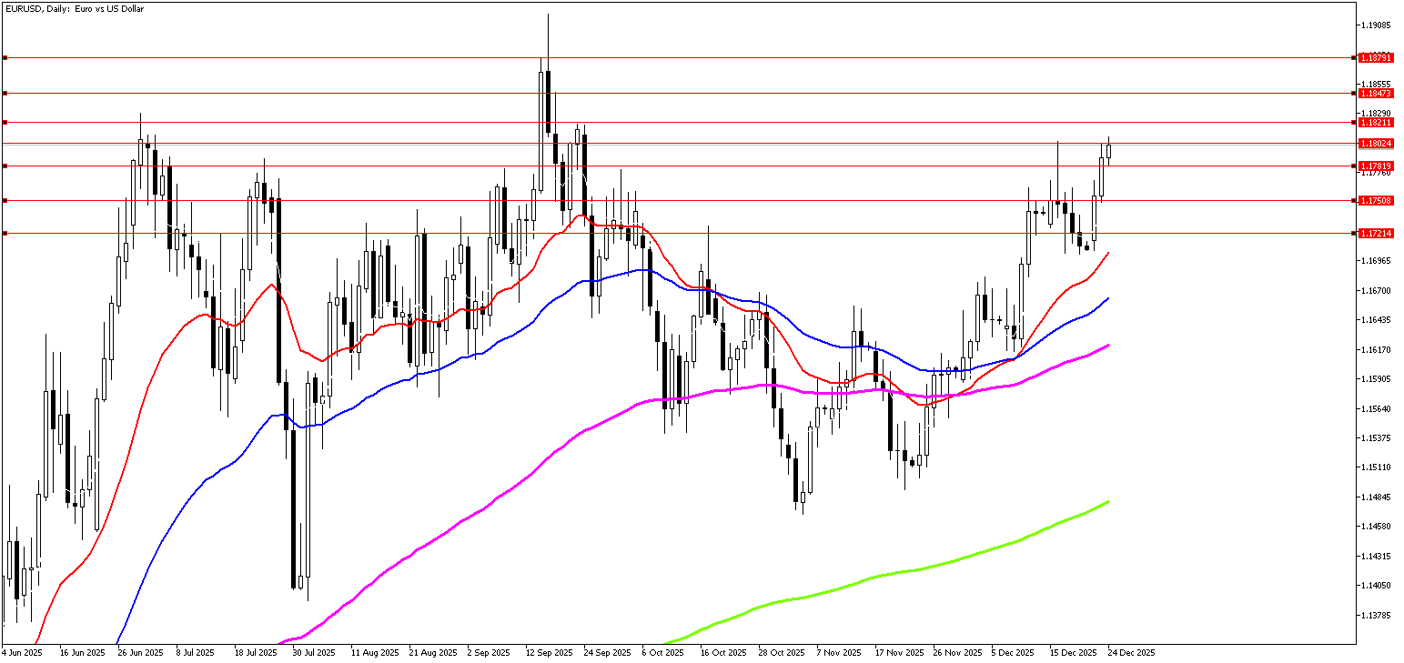Click the 16 Jun 2025 date label
The height and width of the screenshot is (663, 1404).
83,653
